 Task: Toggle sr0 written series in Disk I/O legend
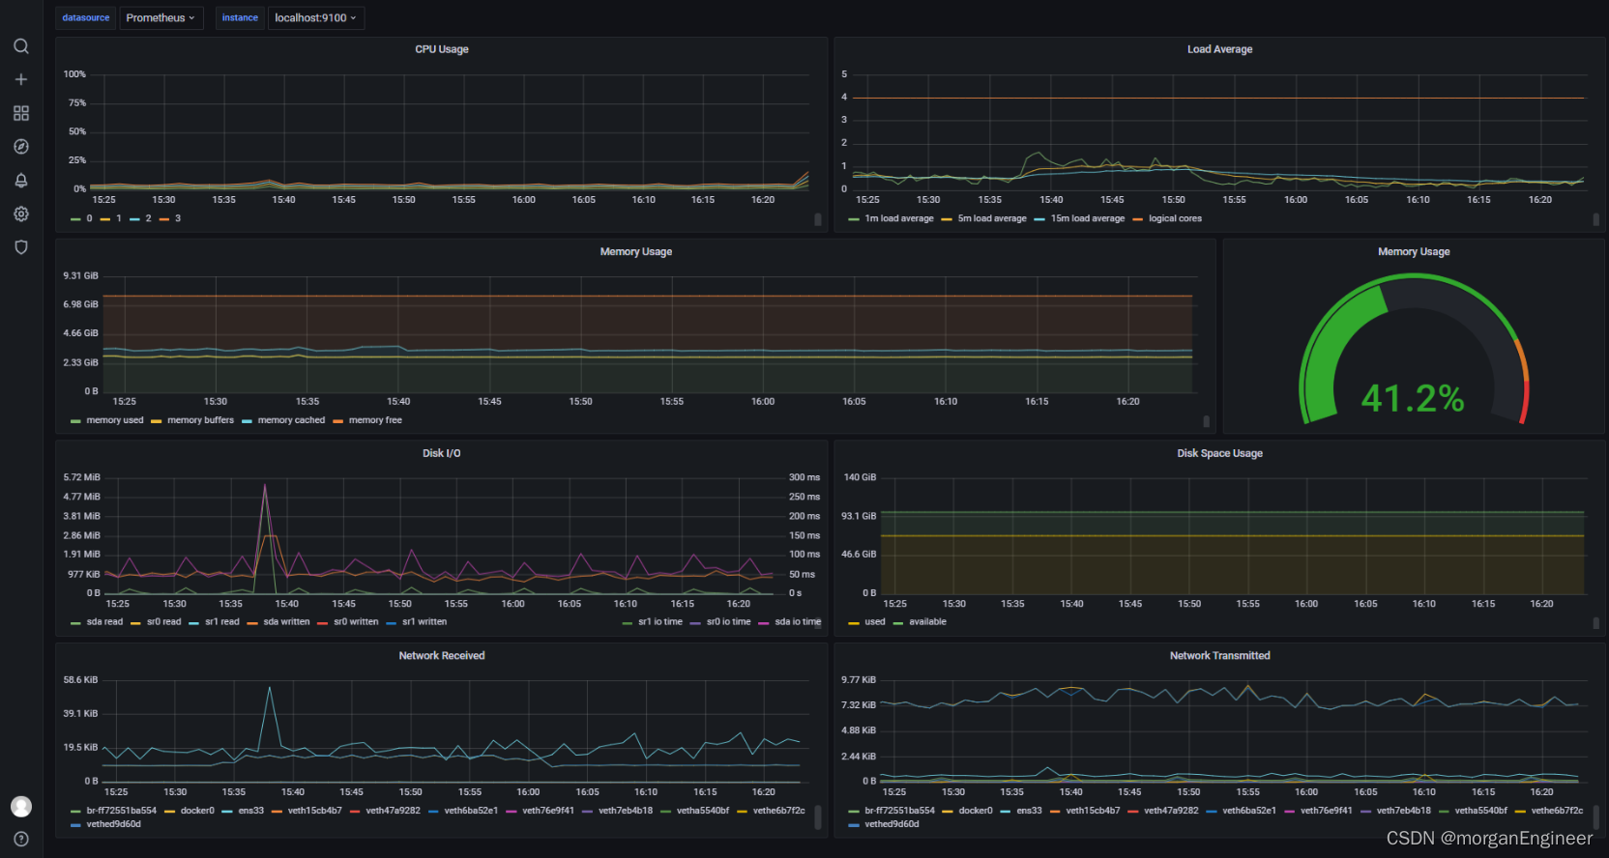356,622
